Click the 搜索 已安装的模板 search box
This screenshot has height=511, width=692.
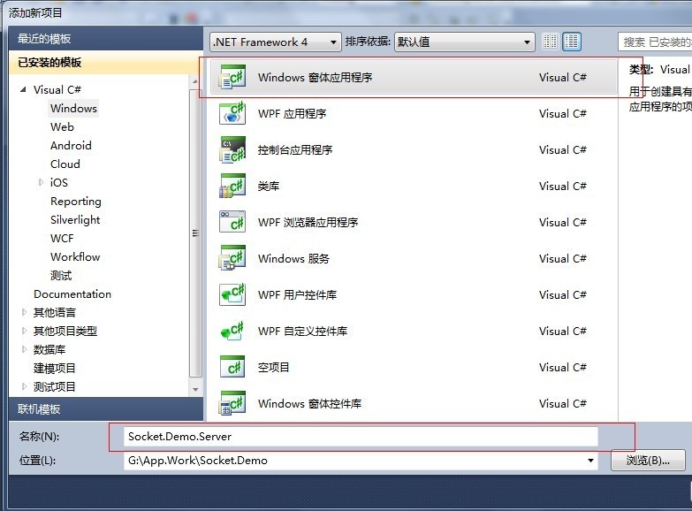pos(655,42)
